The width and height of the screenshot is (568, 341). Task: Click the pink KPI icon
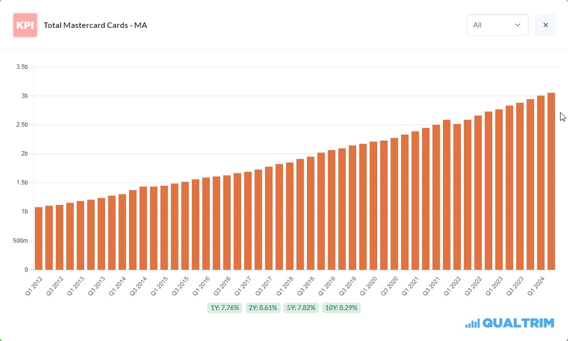[x=25, y=25]
